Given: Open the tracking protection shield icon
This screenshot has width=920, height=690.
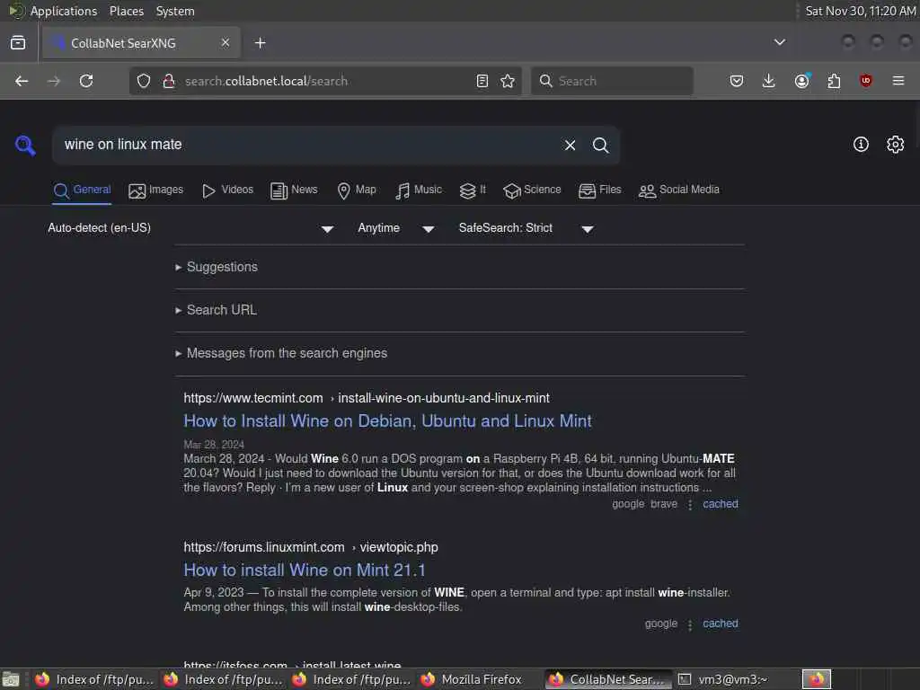Looking at the screenshot, I should 144,81.
